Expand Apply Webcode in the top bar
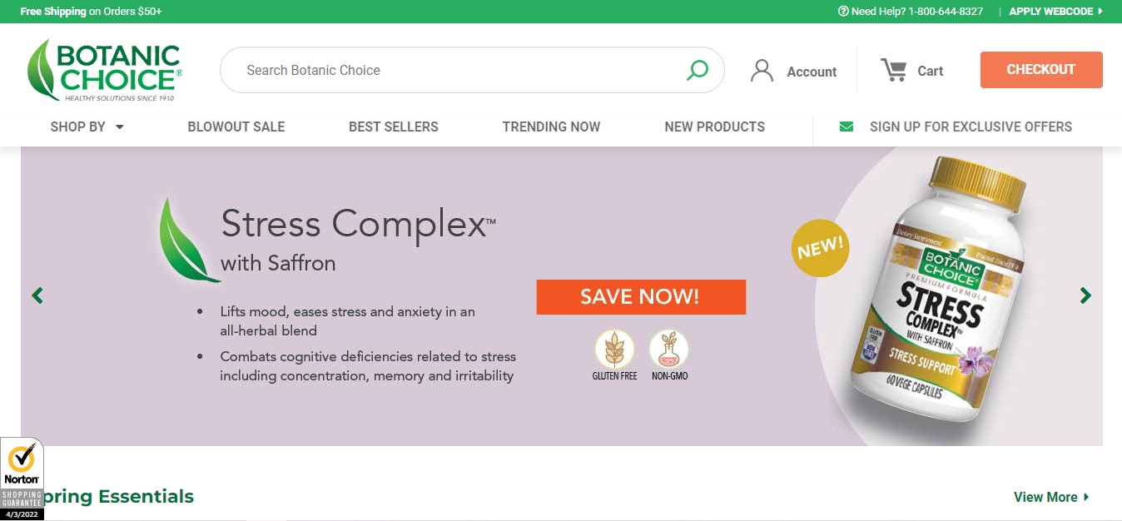The height and width of the screenshot is (521, 1122). 1055,12
